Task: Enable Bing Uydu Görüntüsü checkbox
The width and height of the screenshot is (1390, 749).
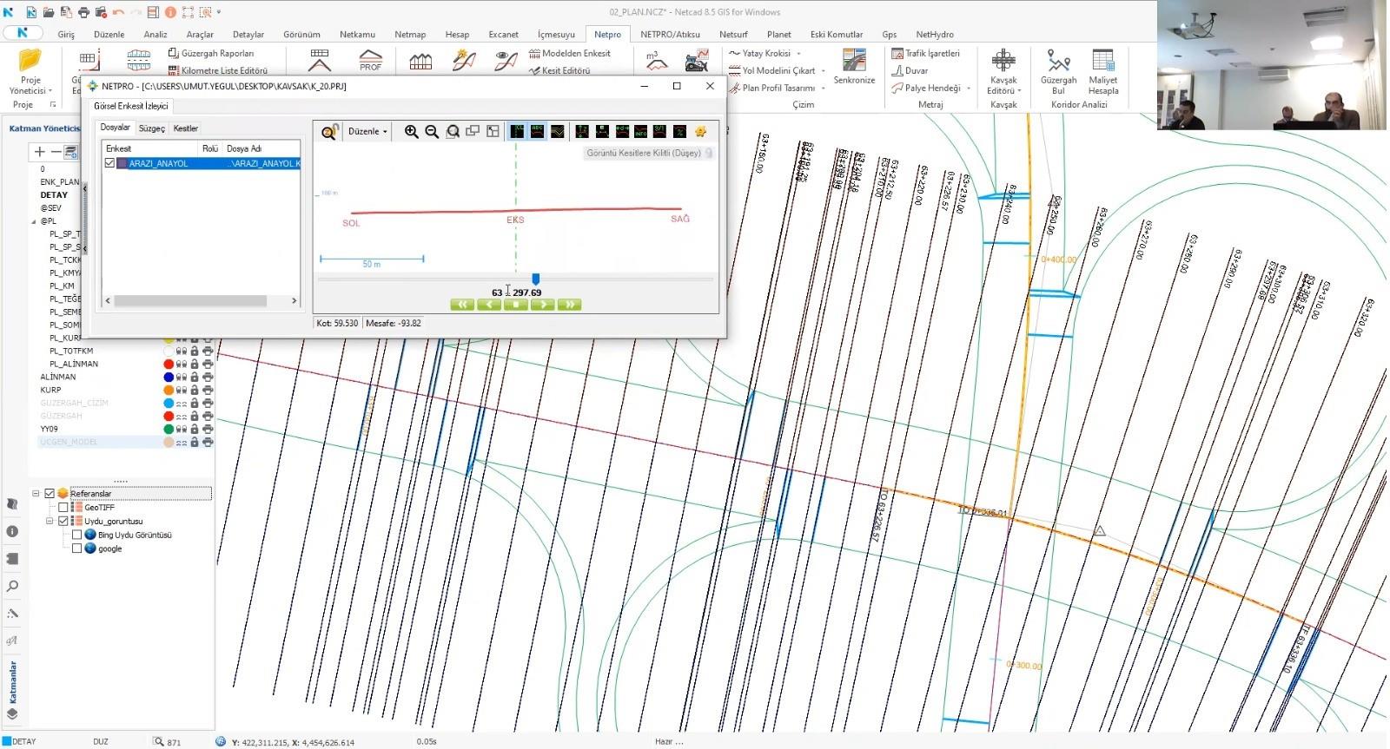Action: (76, 535)
